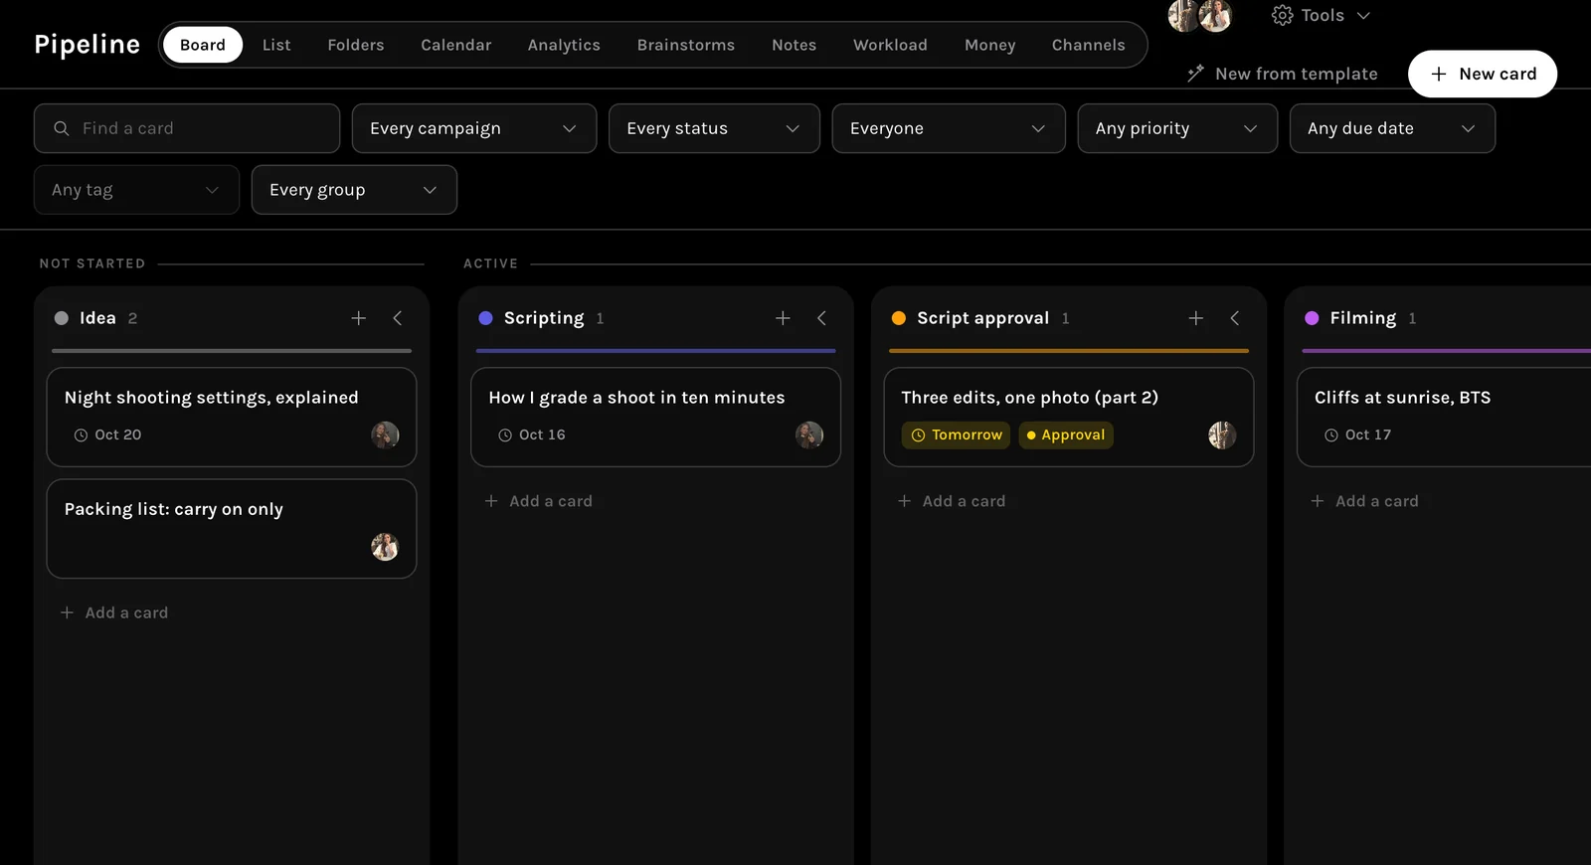Open the Any priority filter dropdown
Viewport: 1591px width, 865px height.
[1177, 128]
